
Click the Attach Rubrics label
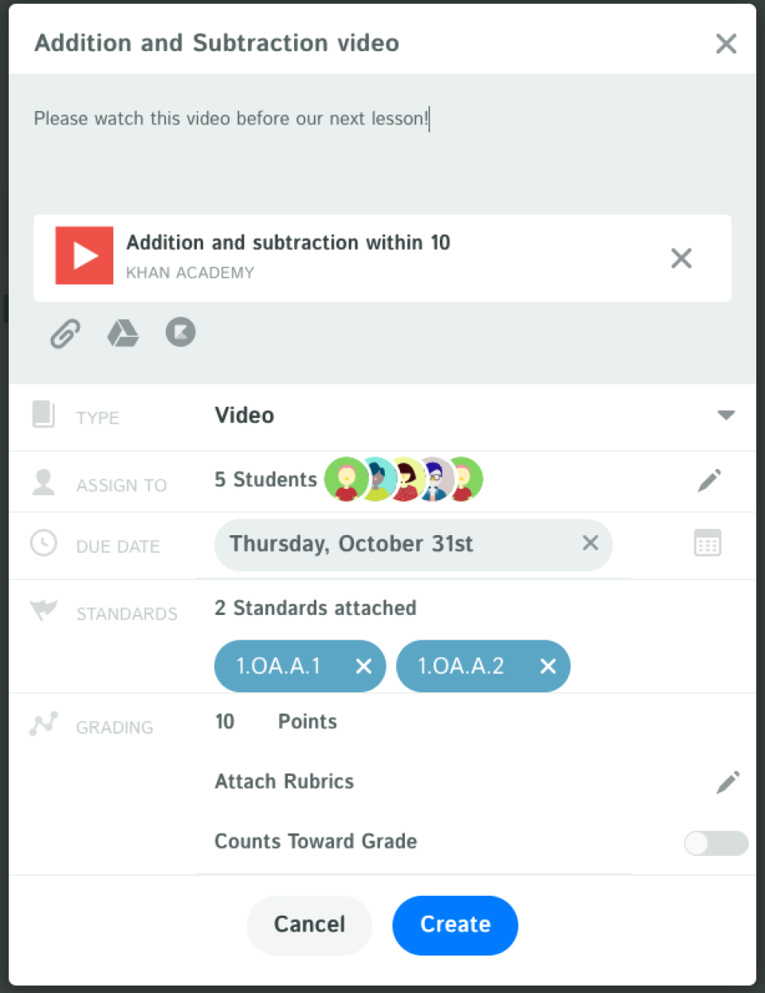pyautogui.click(x=284, y=782)
